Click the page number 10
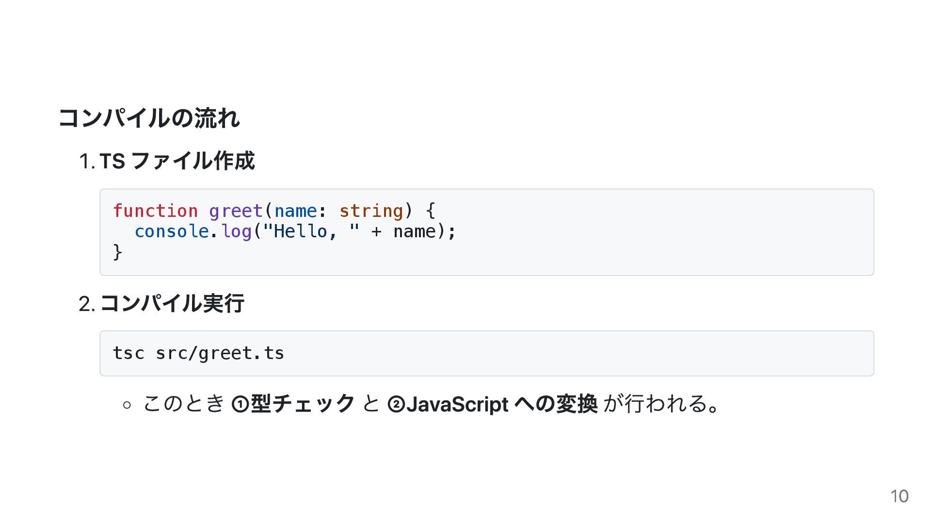 click(899, 496)
